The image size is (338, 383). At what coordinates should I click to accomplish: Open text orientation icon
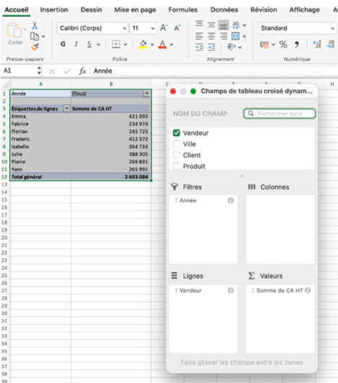(x=231, y=47)
